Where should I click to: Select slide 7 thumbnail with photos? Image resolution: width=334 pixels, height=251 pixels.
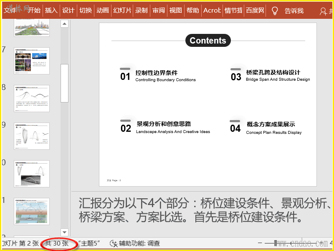coord(32,61)
